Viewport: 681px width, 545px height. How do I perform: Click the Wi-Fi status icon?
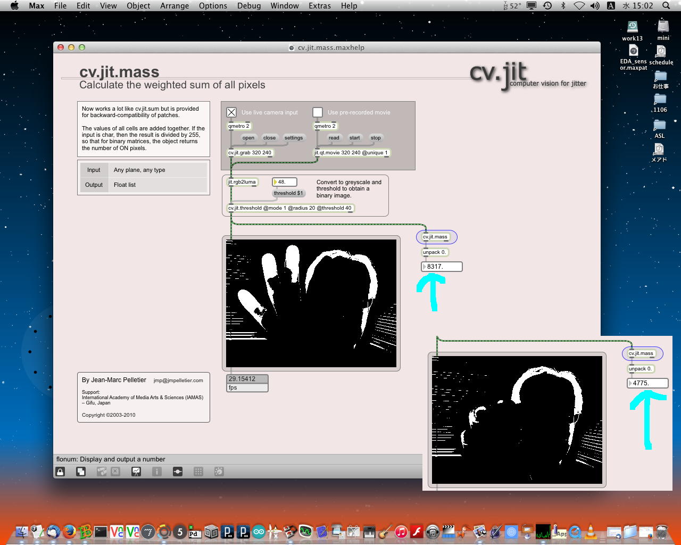click(579, 6)
